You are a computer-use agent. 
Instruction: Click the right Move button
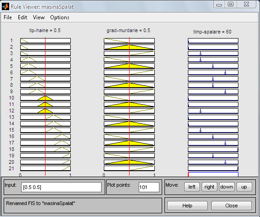(209, 187)
